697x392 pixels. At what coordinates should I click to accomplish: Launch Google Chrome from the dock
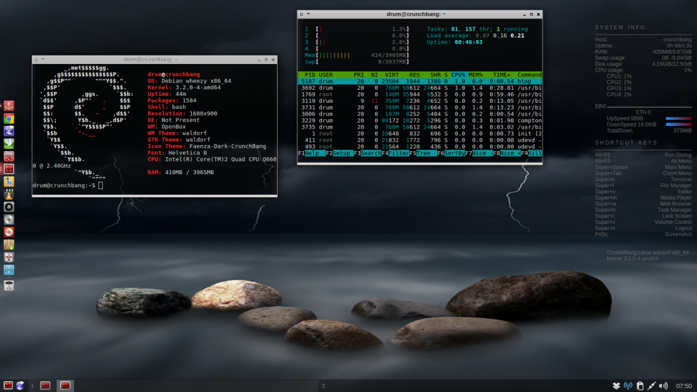(x=10, y=118)
